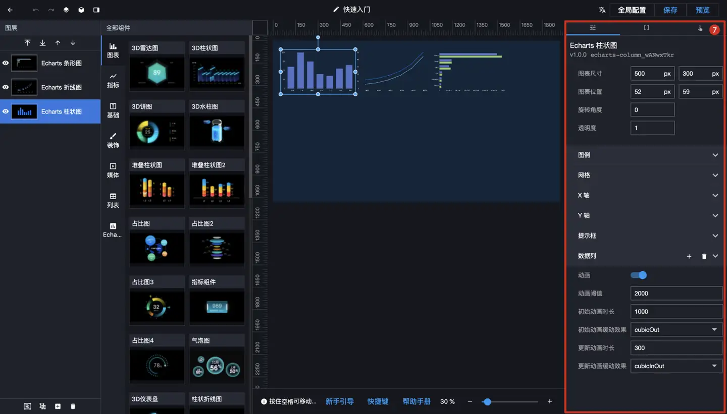Switch to the 指标 component category

tap(113, 80)
